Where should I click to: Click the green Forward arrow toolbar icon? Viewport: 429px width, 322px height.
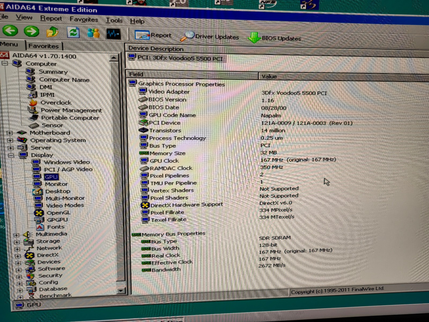pyautogui.click(x=31, y=31)
